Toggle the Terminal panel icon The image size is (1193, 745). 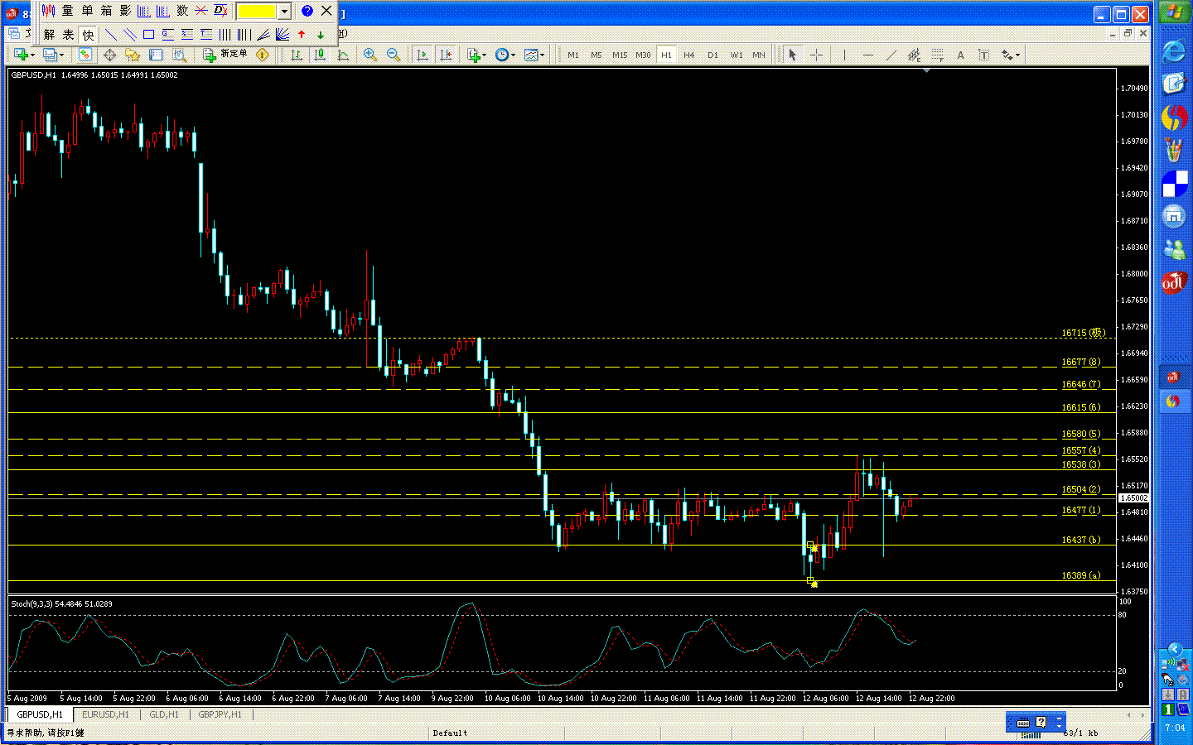[x=156, y=55]
